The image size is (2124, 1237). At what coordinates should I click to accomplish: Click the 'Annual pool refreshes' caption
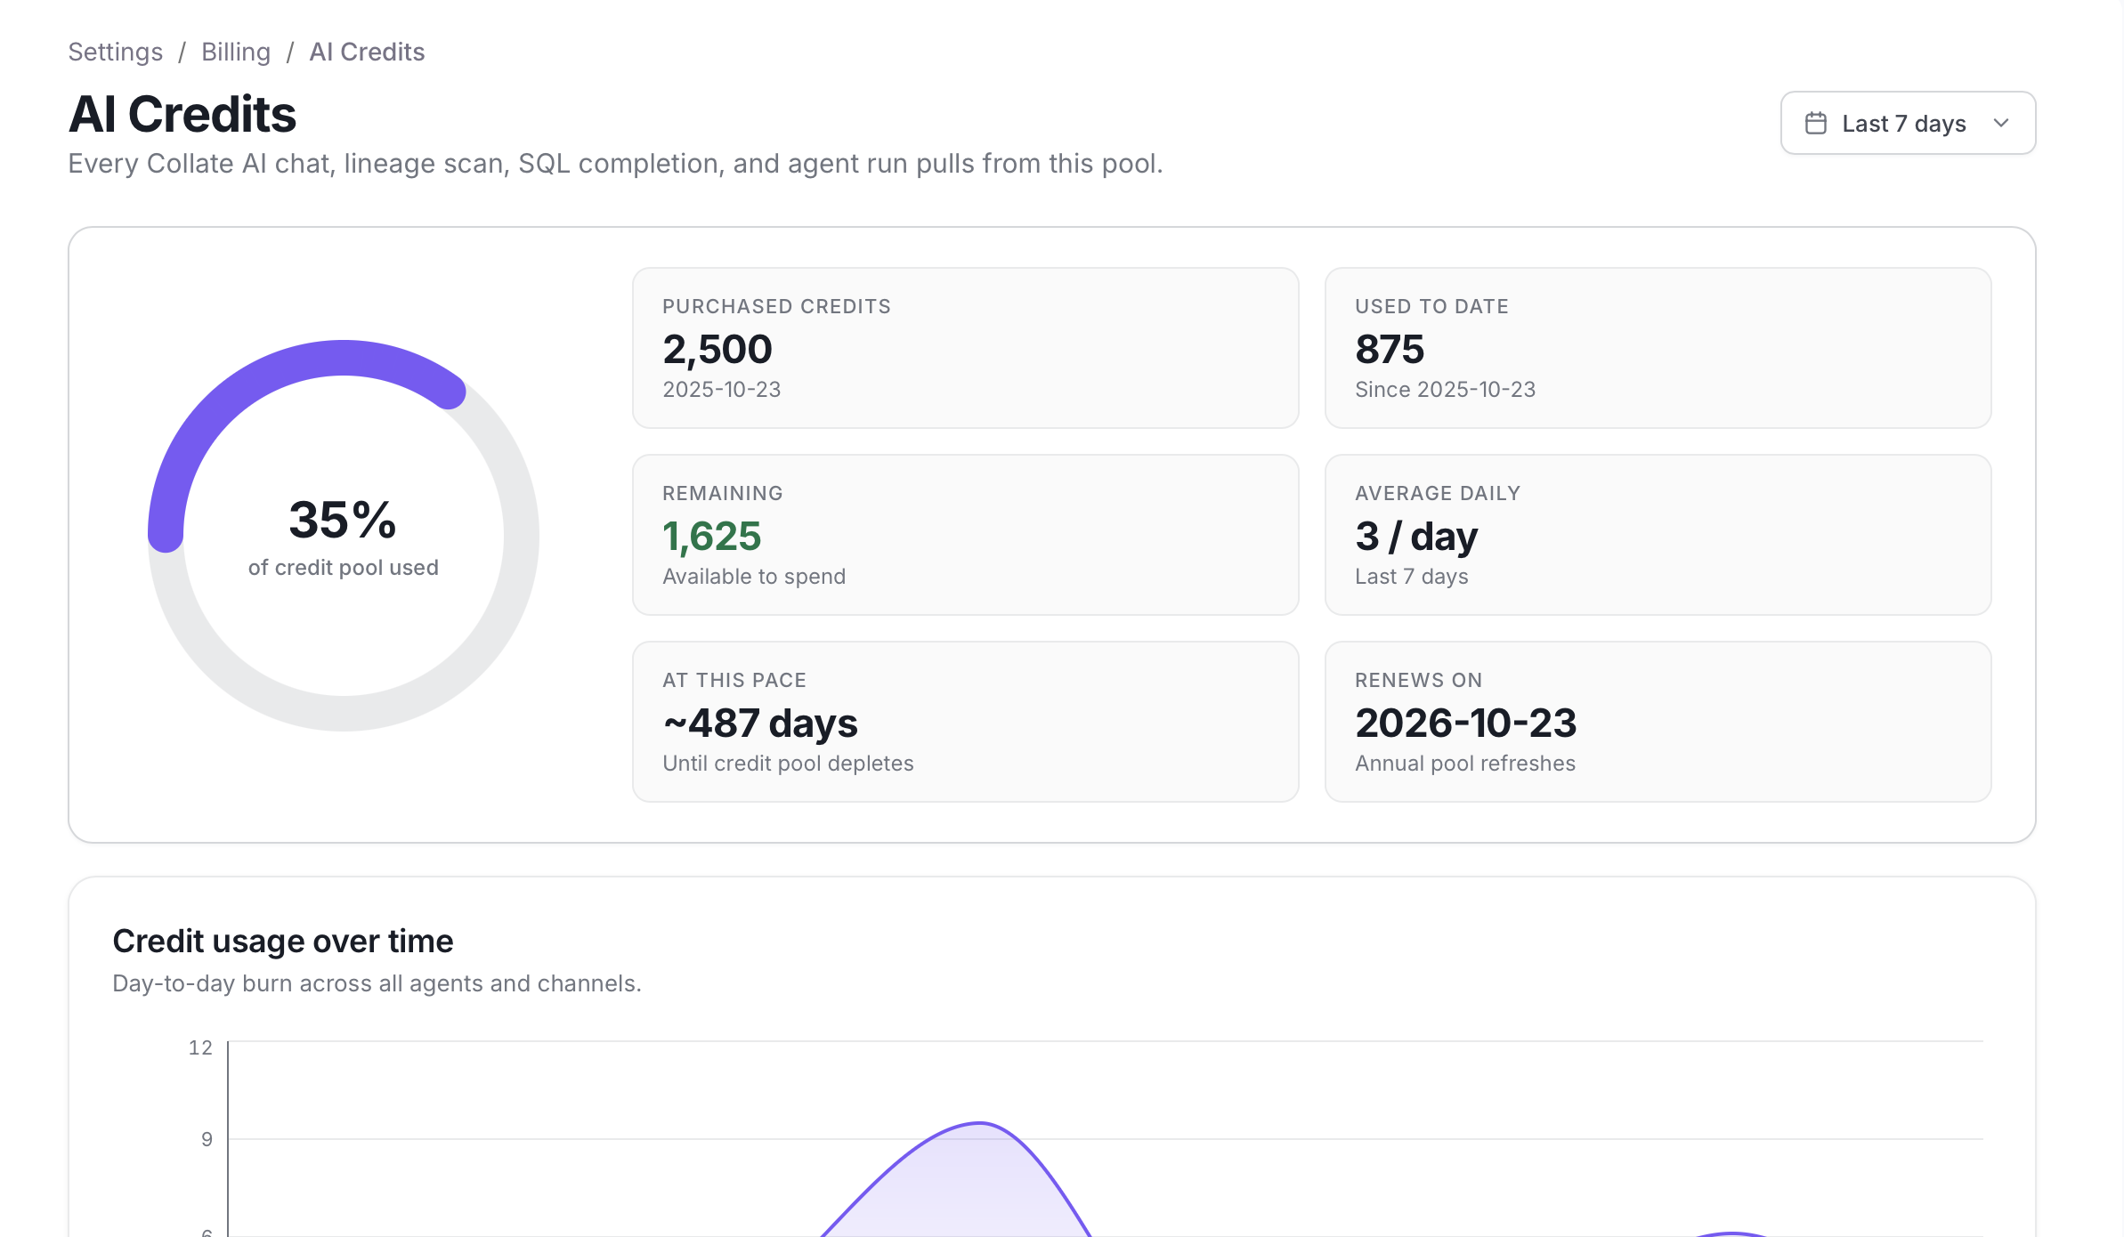(x=1465, y=764)
